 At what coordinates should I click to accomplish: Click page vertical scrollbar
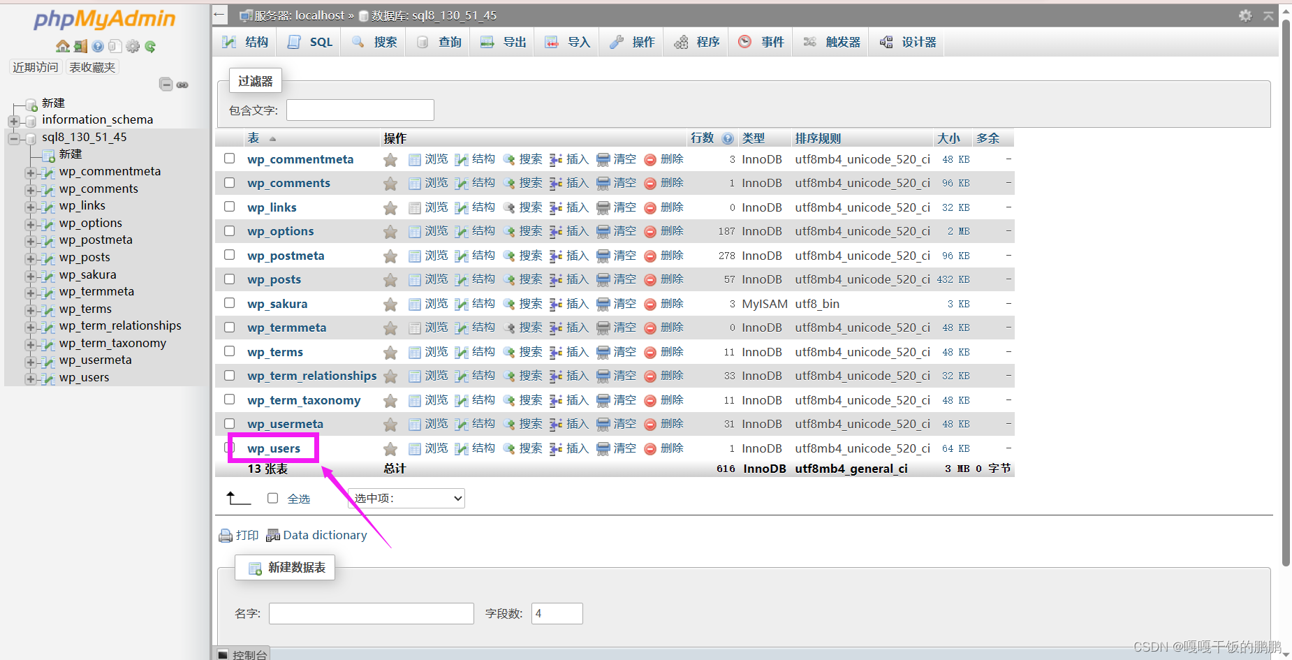1286,293
